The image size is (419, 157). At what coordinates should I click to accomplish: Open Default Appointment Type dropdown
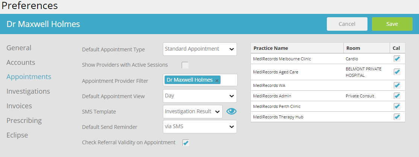200,49
